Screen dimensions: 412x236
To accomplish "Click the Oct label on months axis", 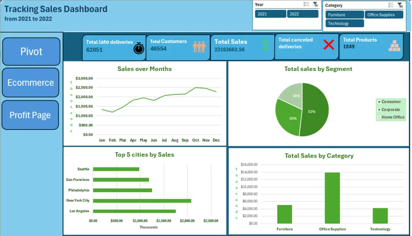I will 195,140.
